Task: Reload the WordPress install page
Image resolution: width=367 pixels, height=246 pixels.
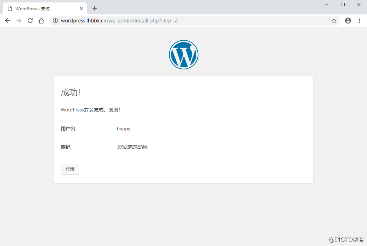Action: (x=30, y=21)
